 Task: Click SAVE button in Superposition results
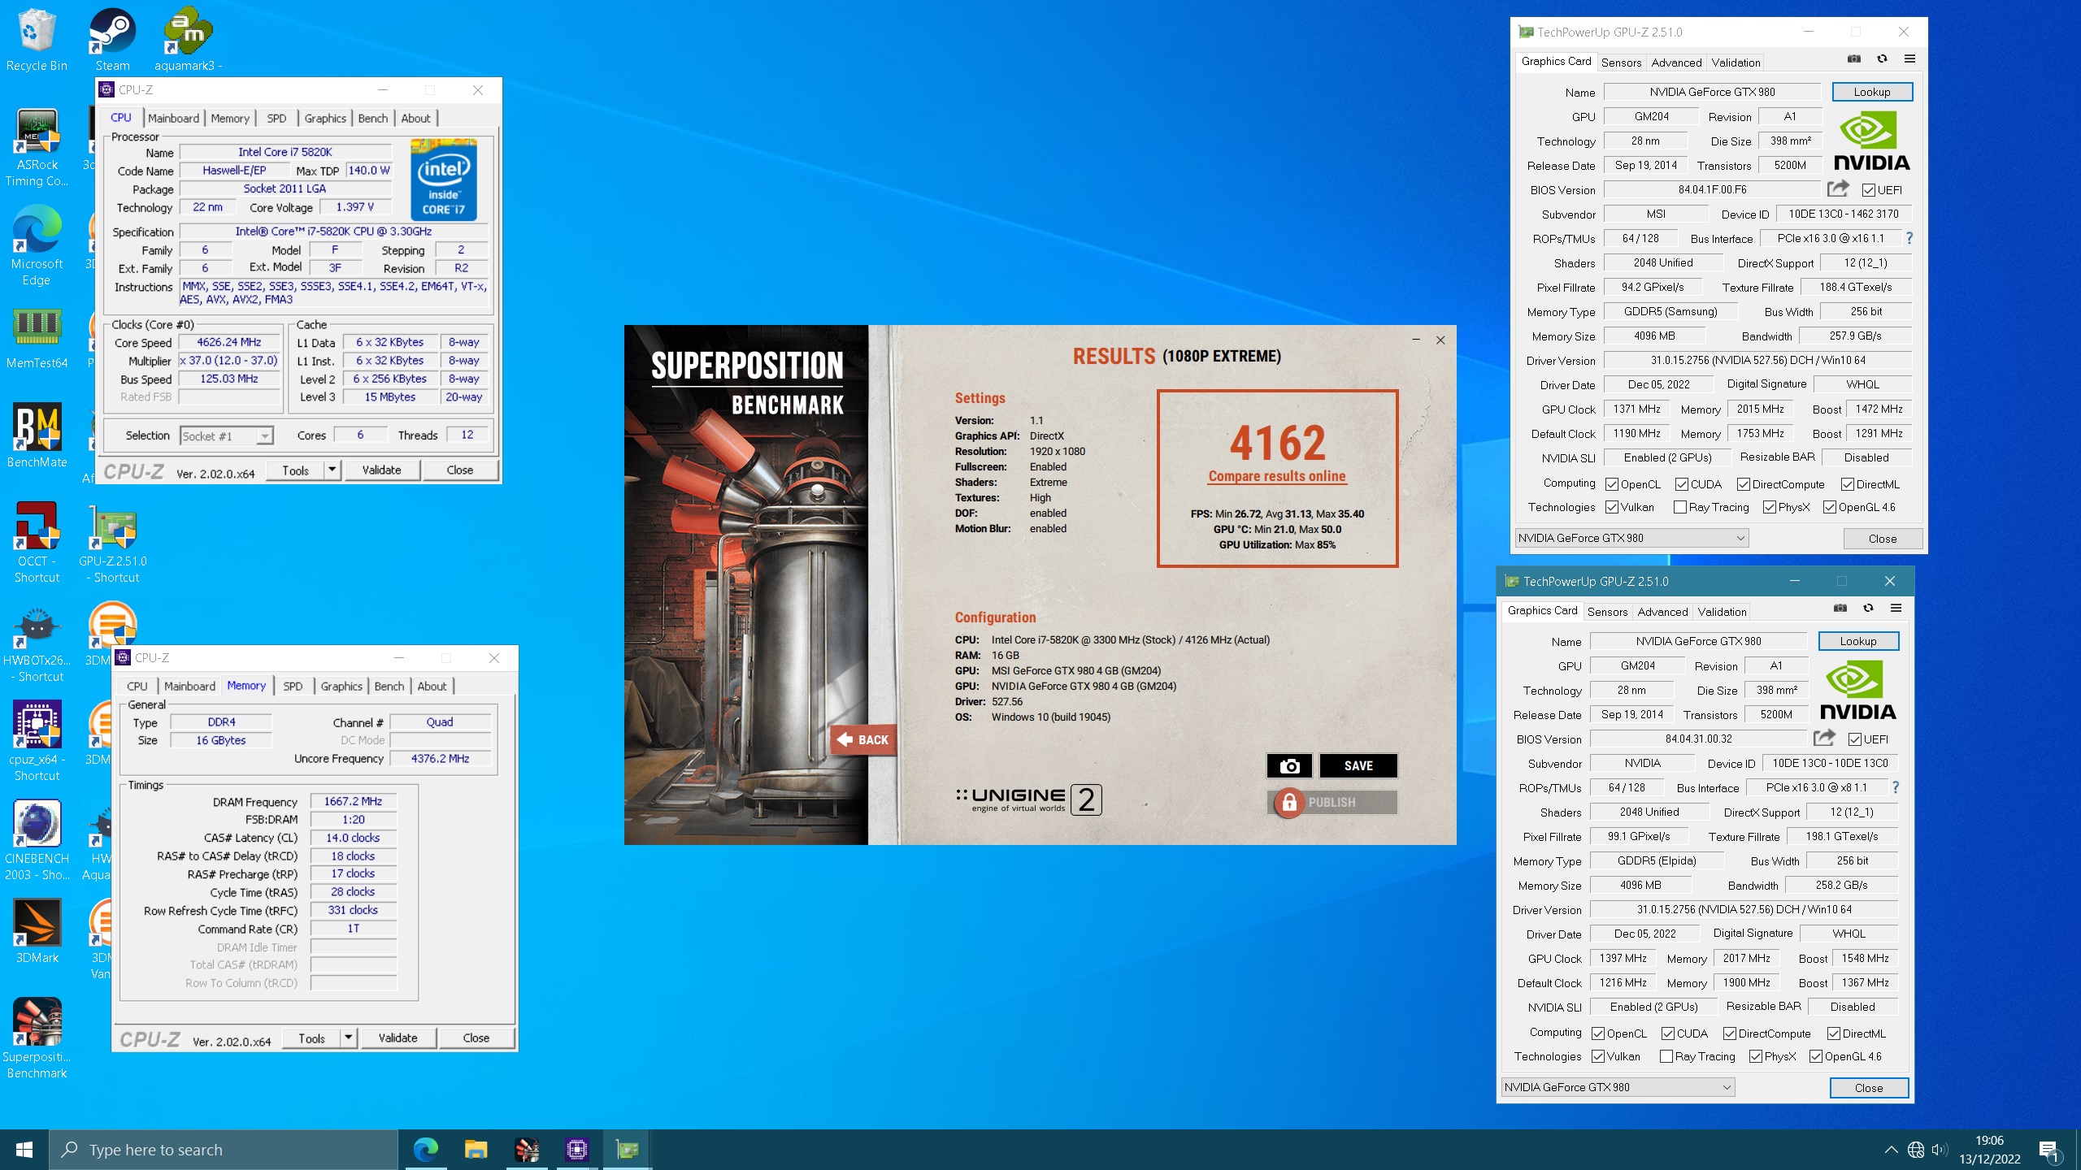tap(1358, 765)
